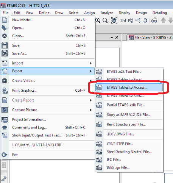Image resolution: width=173 pixels, height=183 pixels.
Task: Switch to 3-d view
Action: click(x=123, y=20)
